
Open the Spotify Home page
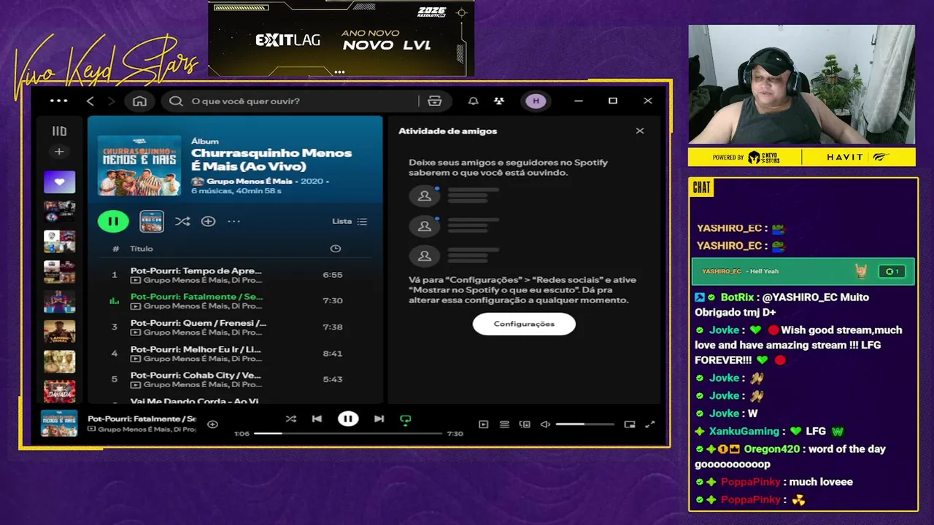[139, 101]
